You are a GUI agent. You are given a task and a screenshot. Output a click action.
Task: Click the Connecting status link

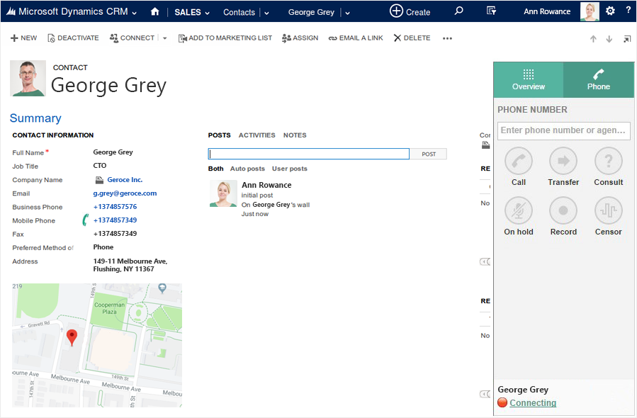pos(533,402)
